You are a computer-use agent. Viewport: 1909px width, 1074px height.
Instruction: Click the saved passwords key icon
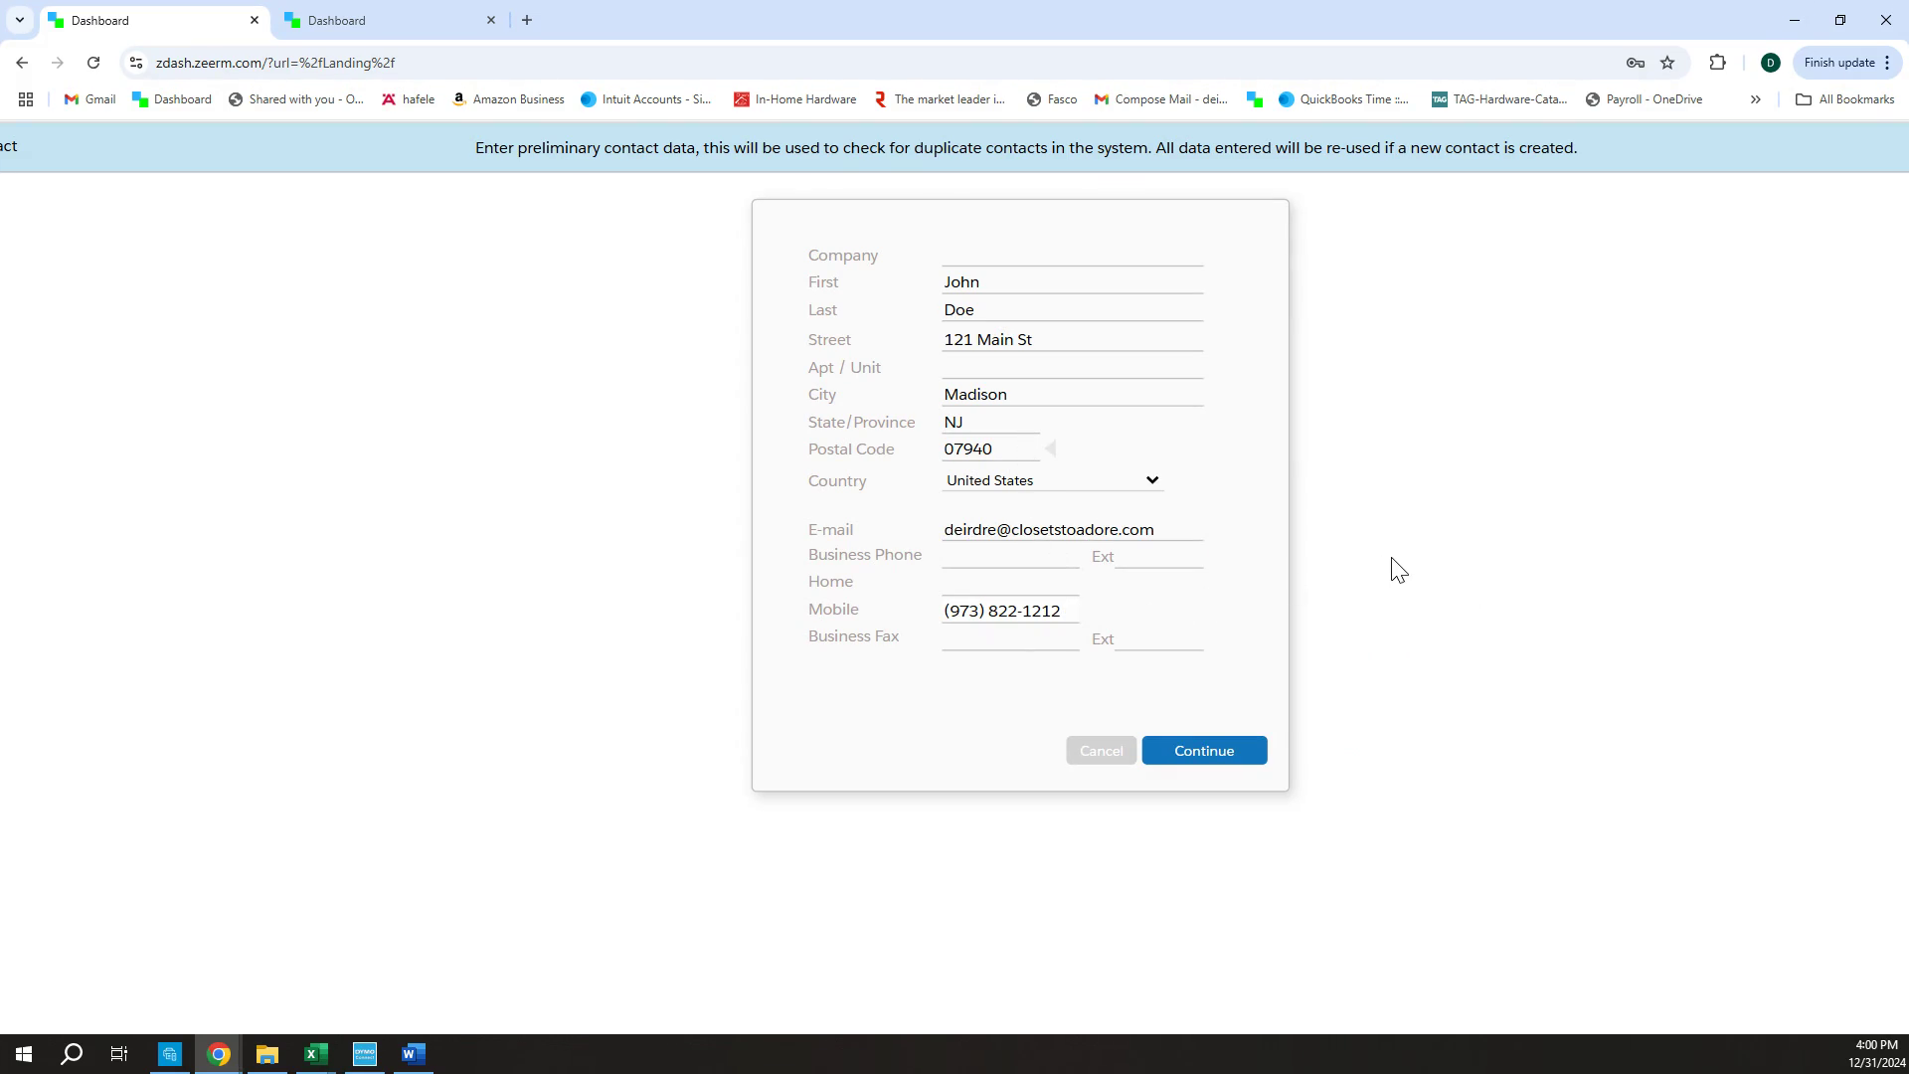[1635, 63]
